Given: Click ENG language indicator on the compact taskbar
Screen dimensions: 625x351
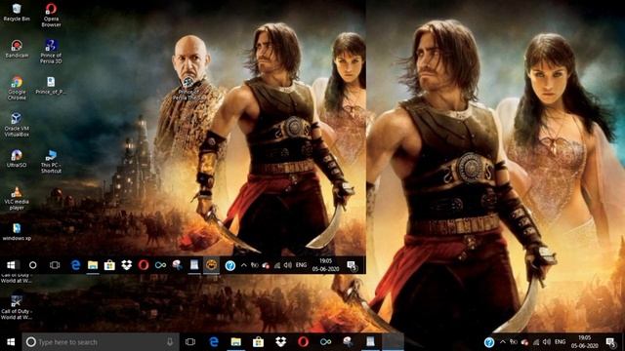Looking at the screenshot, I should (302, 265).
